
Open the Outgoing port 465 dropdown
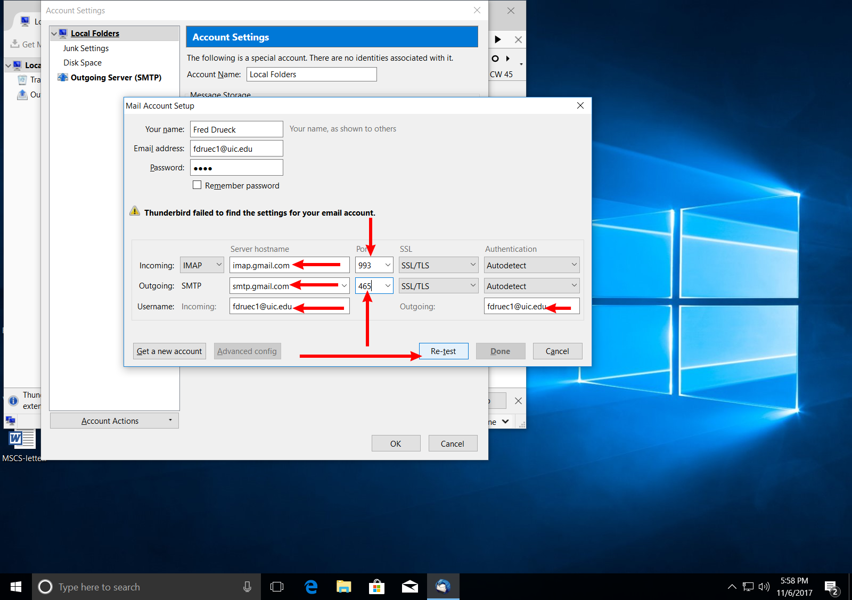pyautogui.click(x=388, y=286)
